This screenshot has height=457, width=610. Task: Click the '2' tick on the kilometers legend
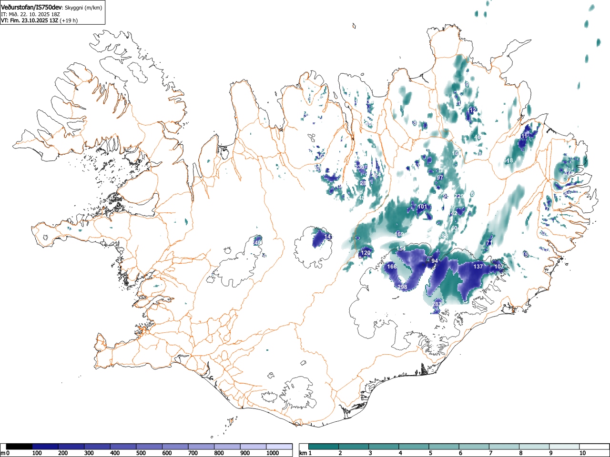340,453
